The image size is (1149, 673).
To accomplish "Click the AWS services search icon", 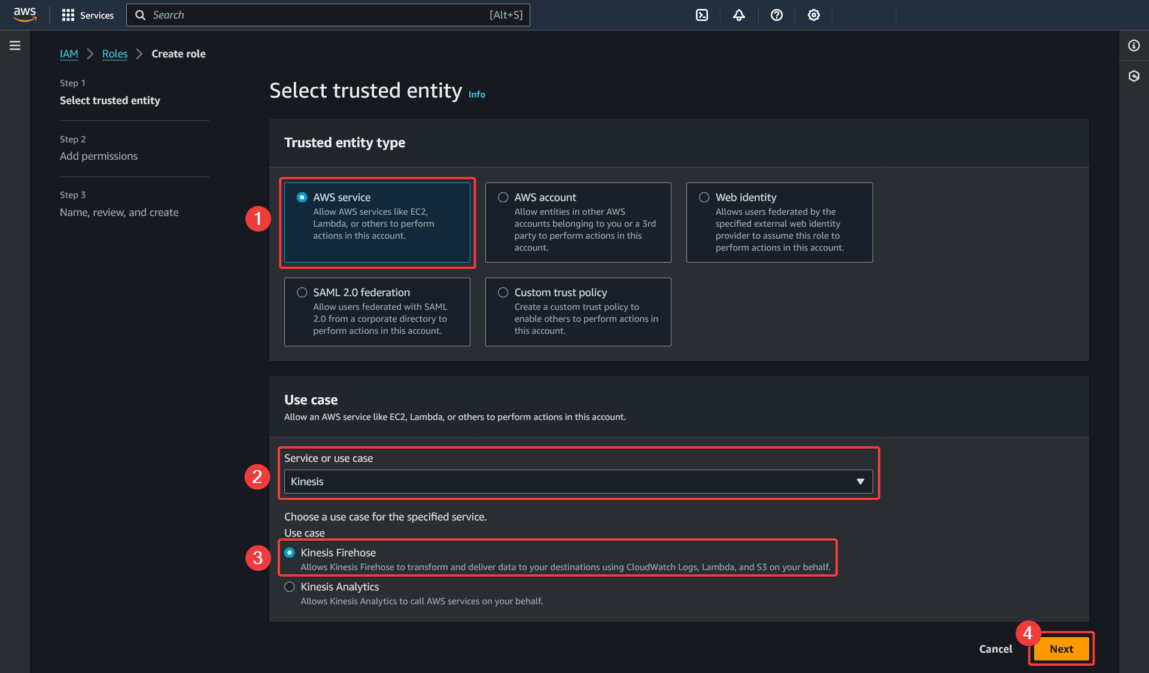I will [140, 14].
